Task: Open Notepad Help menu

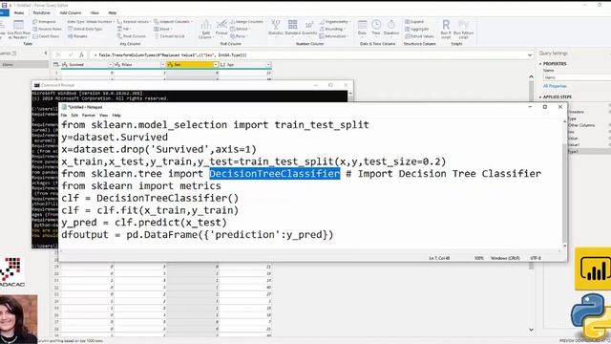Action: tap(116, 116)
